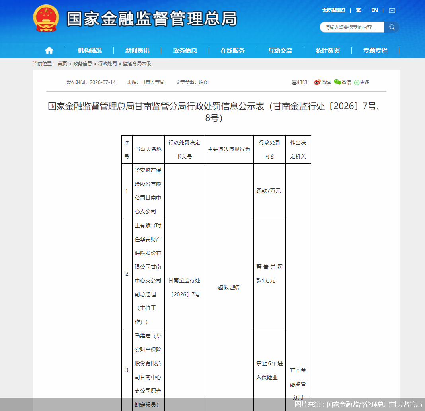This screenshot has height=411, width=425.
Task: Select the source text 甘肃监管局
Action: pos(152,82)
